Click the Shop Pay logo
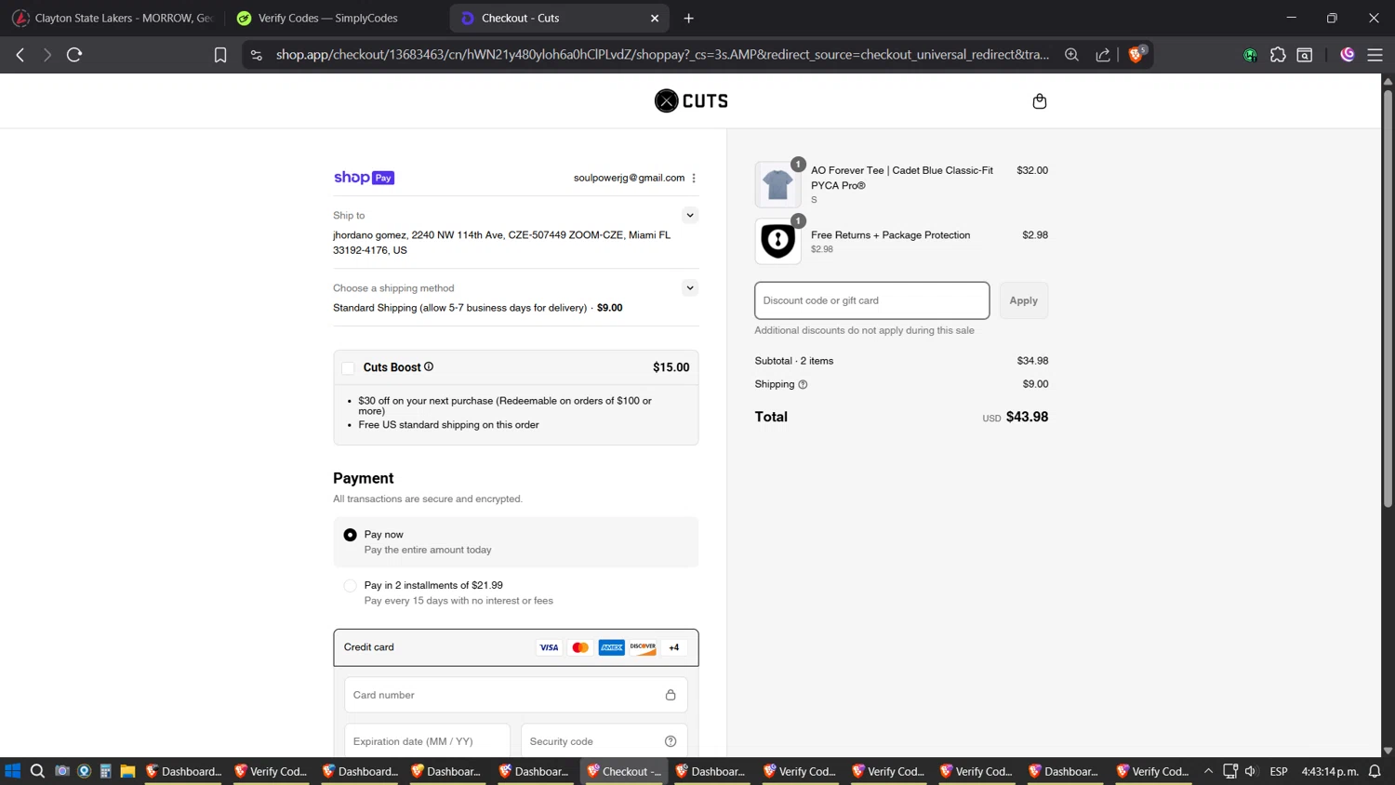Viewport: 1395px width, 785px height. (364, 178)
